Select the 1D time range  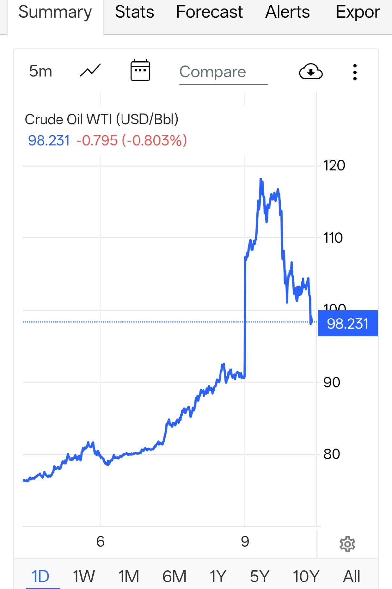[41, 576]
